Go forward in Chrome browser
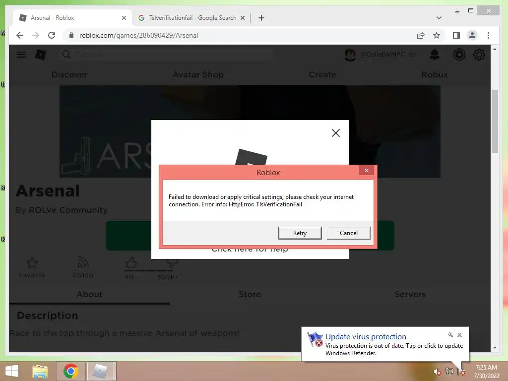 [36, 35]
